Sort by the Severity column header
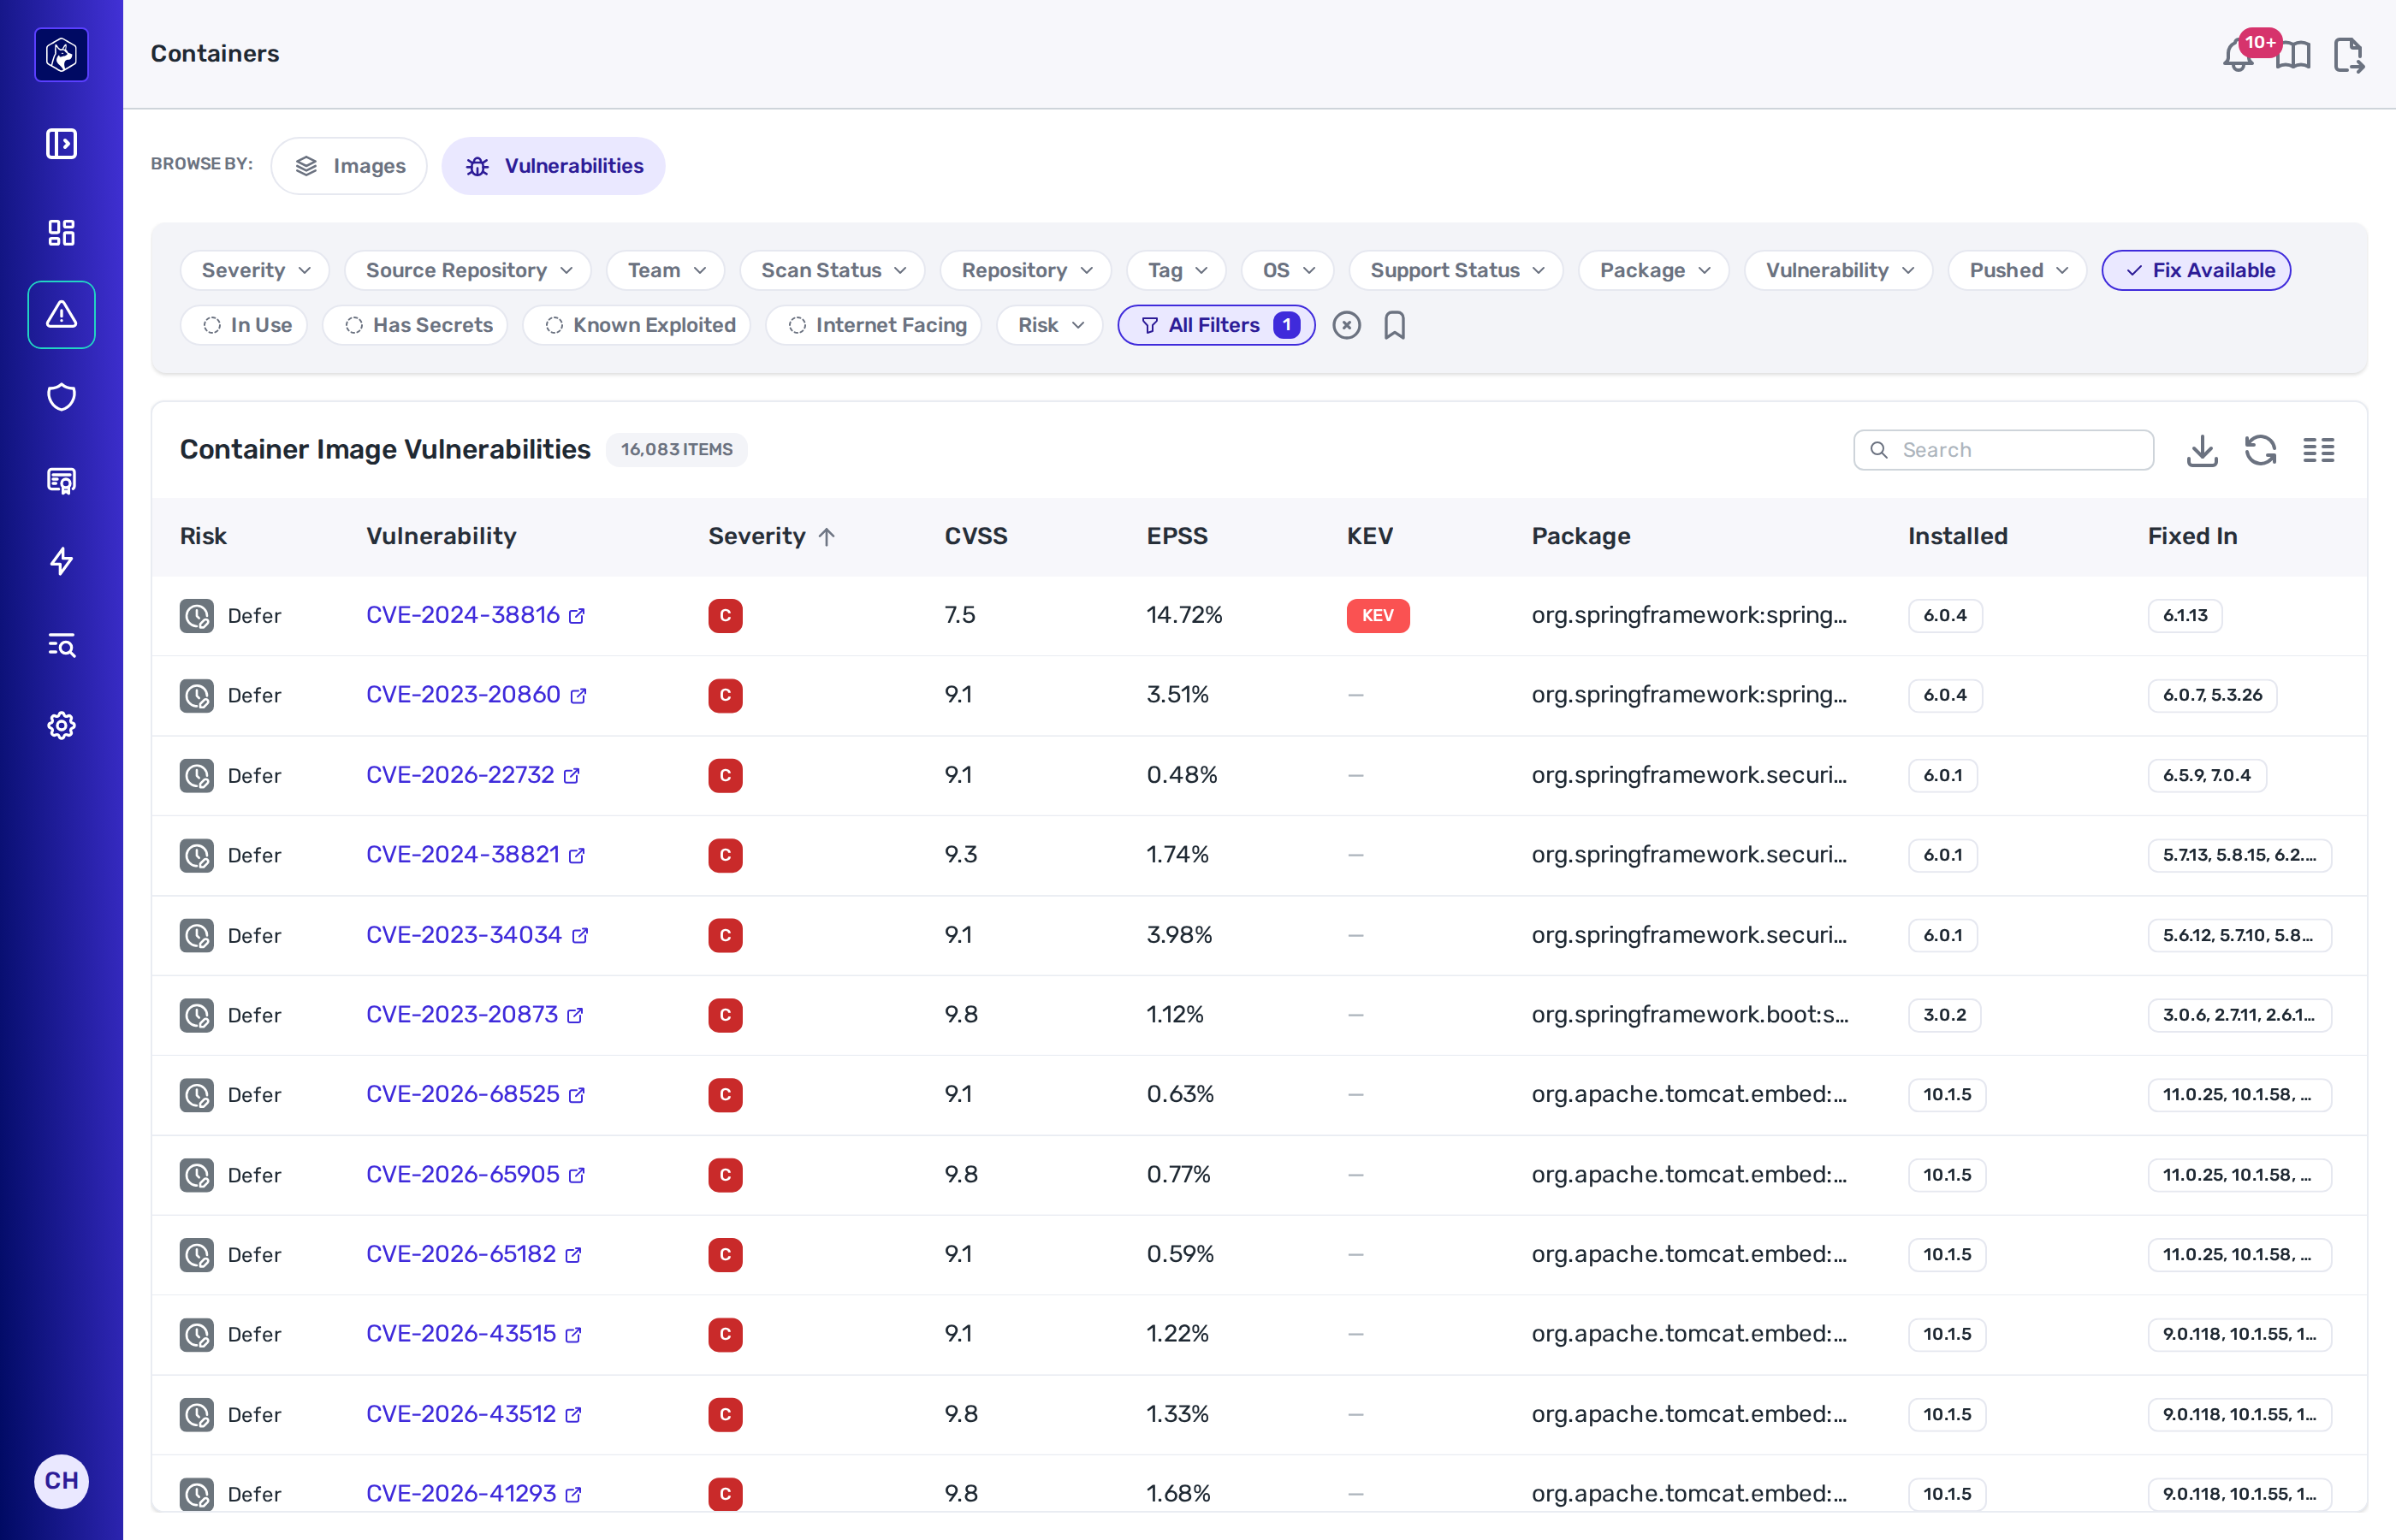This screenshot has width=2396, height=1540. pos(771,536)
